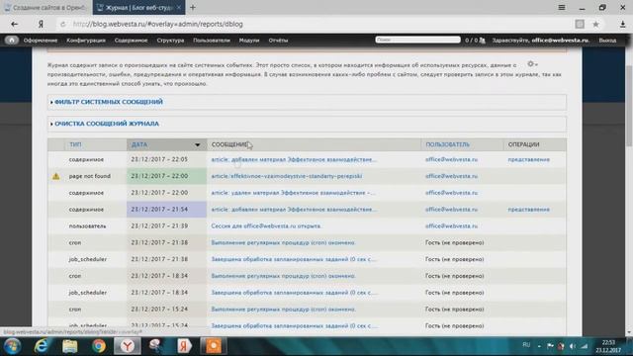Screen dimensions: 633x356
Task: Click представление link in 22:05 row
Action: [528, 159]
